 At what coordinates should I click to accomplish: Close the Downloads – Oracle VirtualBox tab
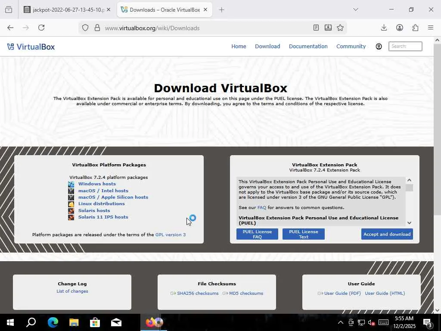205,9
